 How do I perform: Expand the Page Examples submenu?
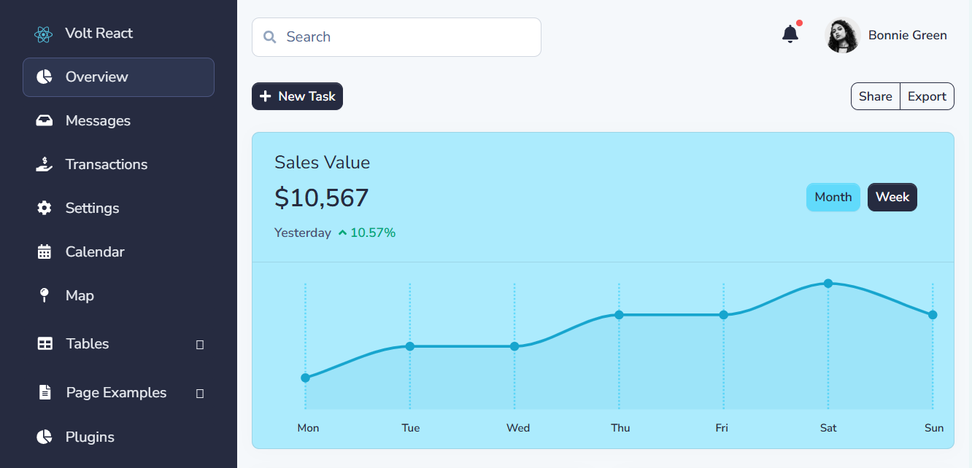(199, 394)
